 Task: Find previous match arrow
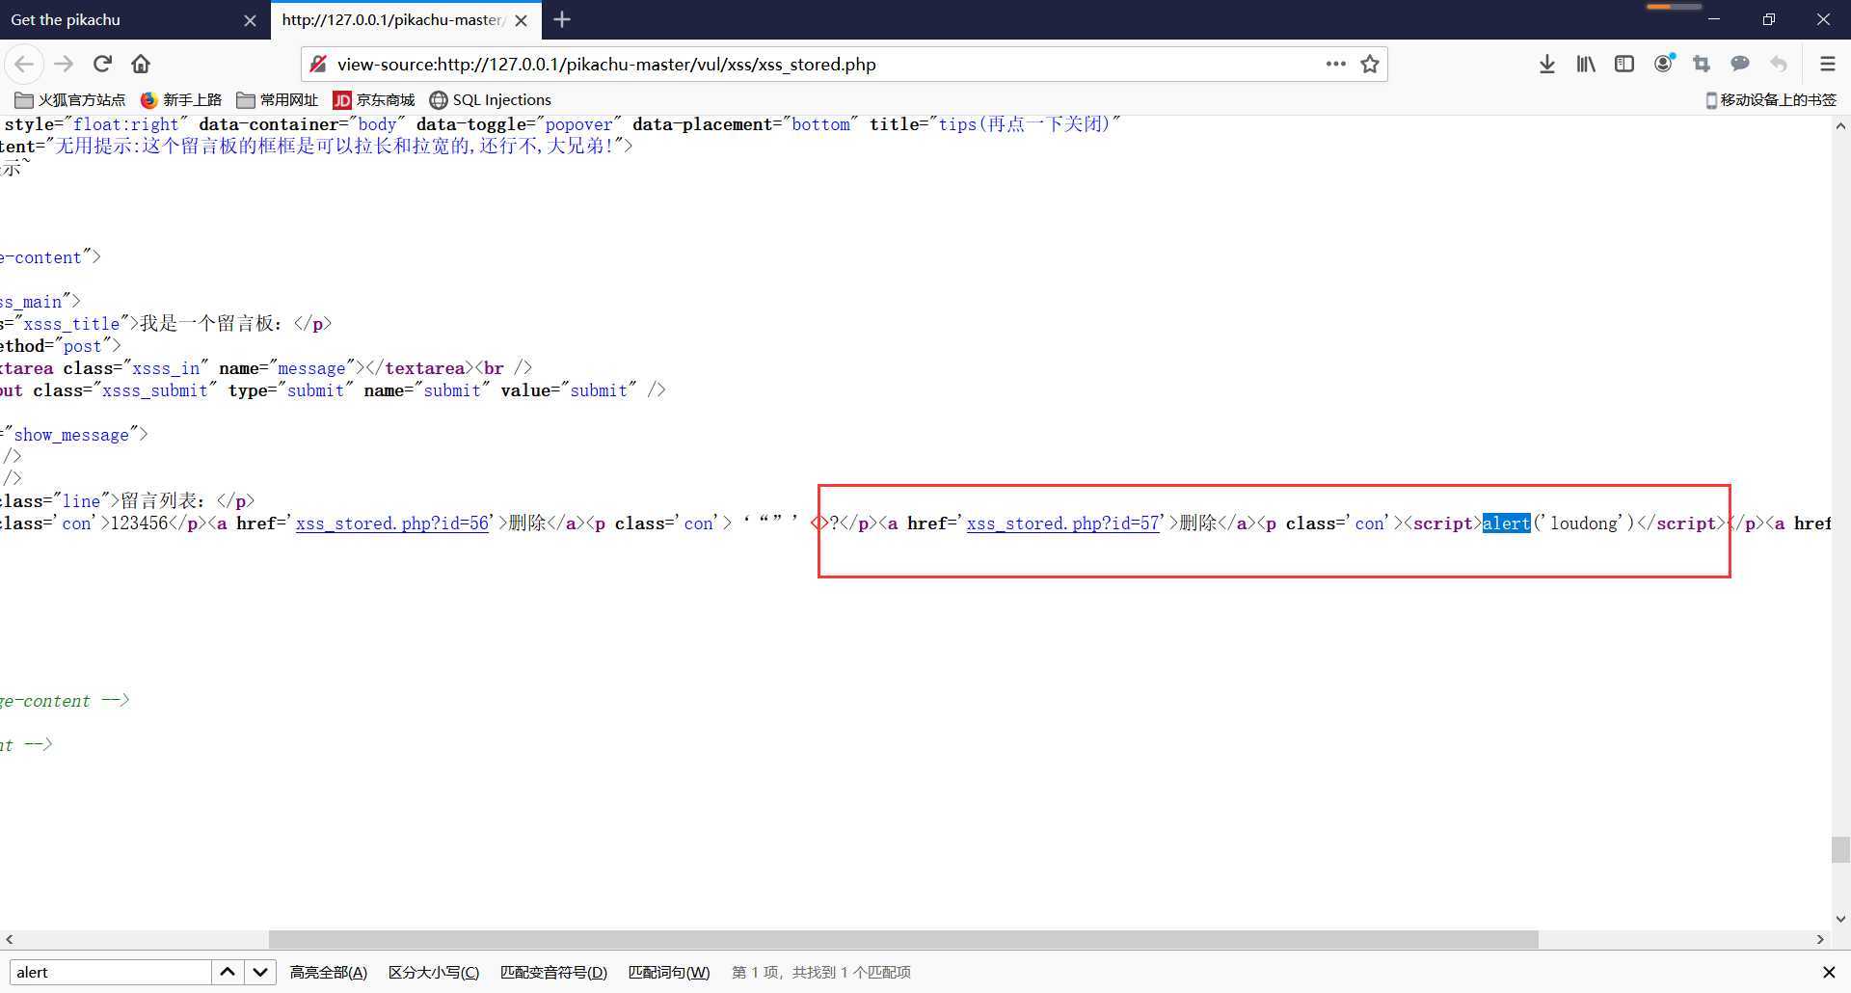point(228,972)
